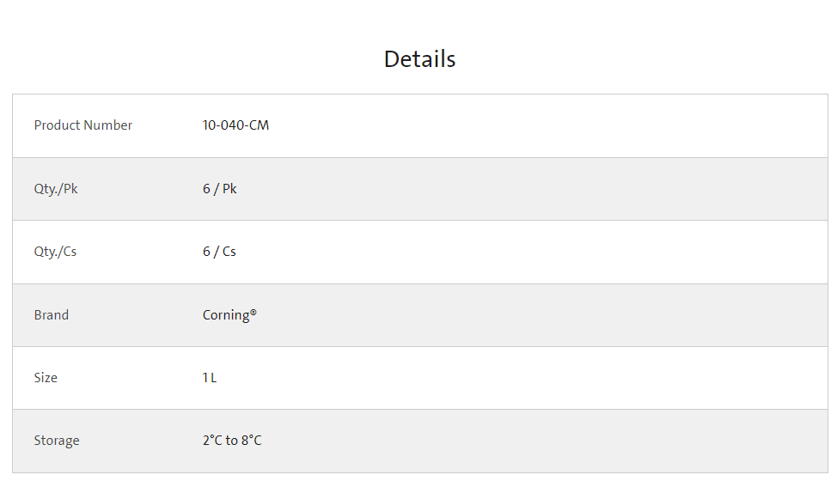Select the '6 / Cs' quantity value
Image resolution: width=837 pixels, height=487 pixels.
coord(219,252)
